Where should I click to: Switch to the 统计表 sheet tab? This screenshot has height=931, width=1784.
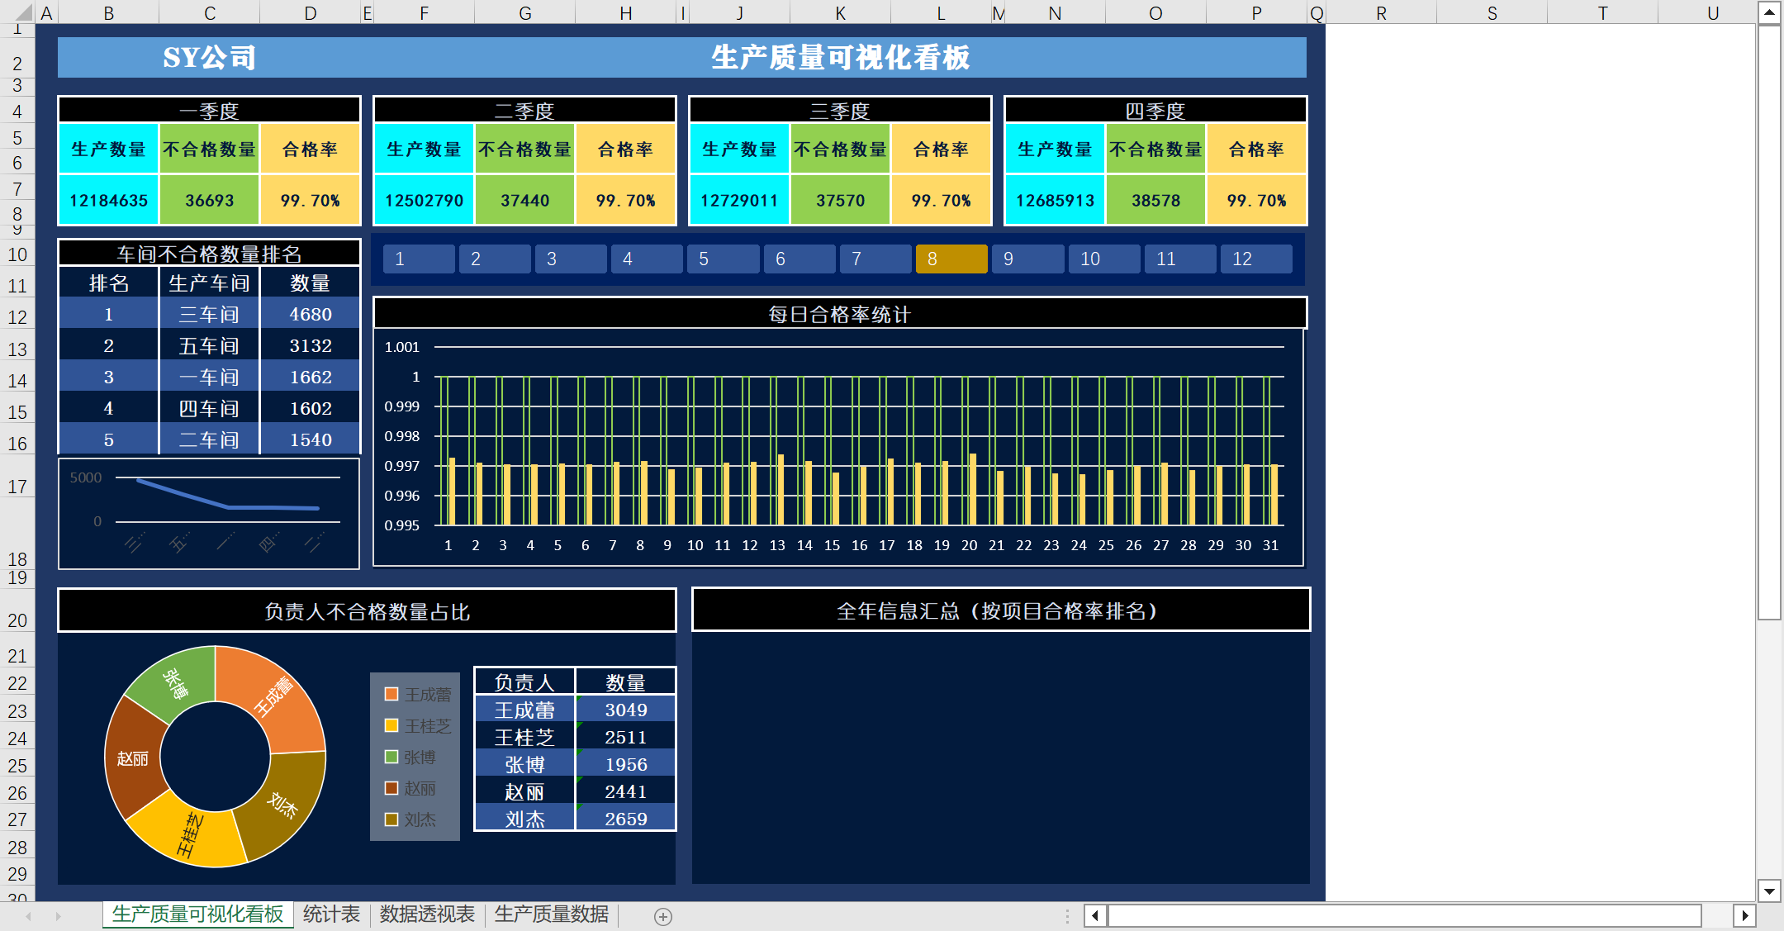[331, 914]
